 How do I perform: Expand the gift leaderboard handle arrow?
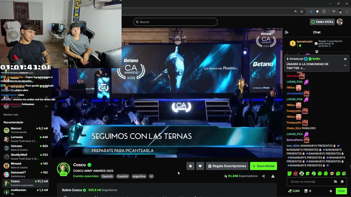317,52
